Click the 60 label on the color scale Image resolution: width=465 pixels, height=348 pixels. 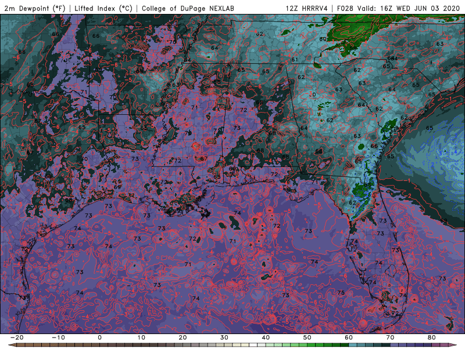click(x=349, y=338)
